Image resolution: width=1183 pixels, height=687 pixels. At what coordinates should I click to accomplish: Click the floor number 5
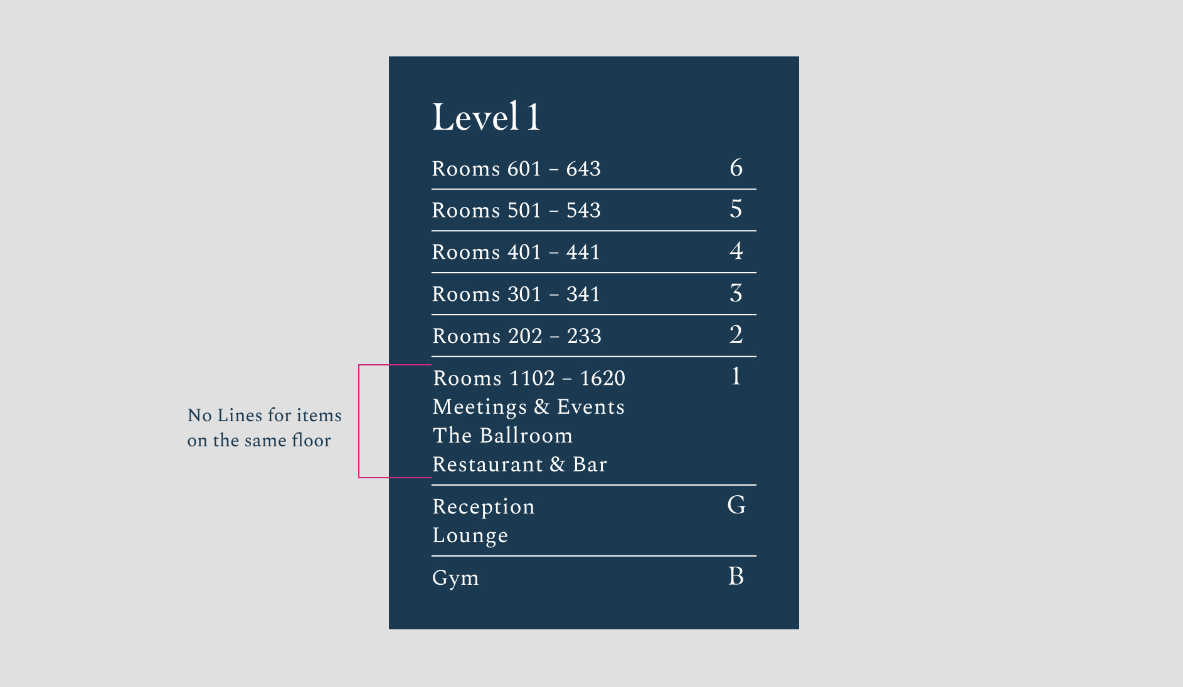click(736, 209)
